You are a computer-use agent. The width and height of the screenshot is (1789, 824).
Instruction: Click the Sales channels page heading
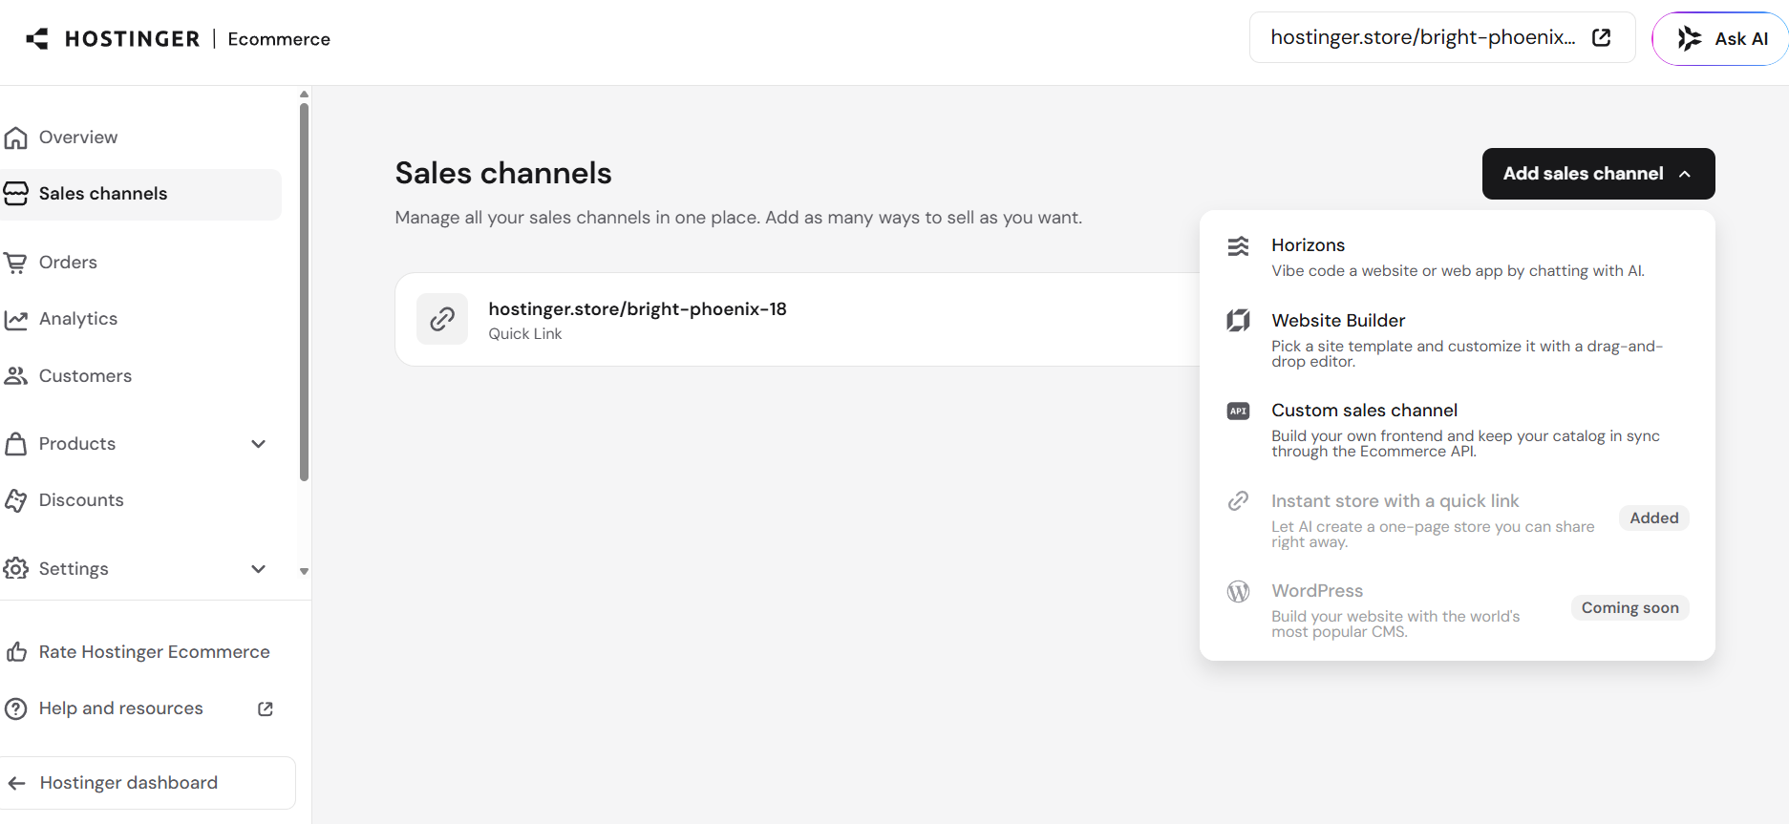pos(503,173)
